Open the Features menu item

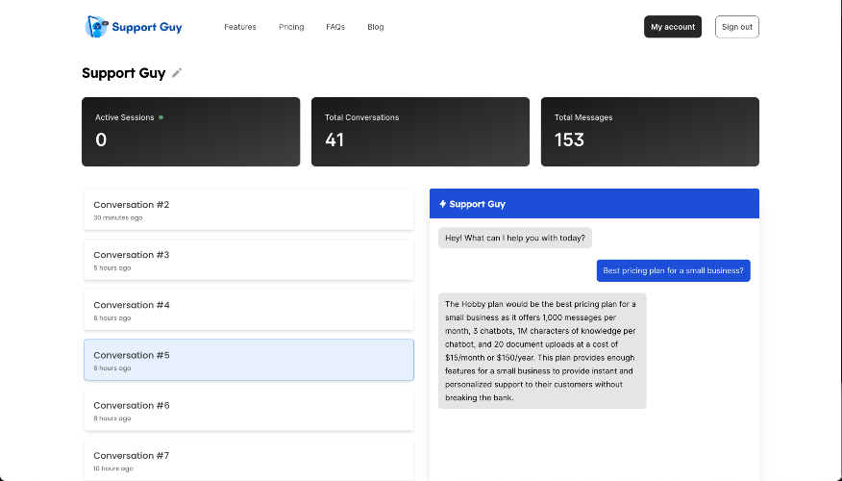click(240, 27)
